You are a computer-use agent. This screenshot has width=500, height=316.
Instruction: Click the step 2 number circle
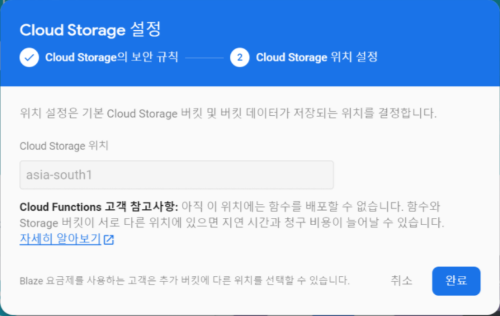tap(239, 58)
